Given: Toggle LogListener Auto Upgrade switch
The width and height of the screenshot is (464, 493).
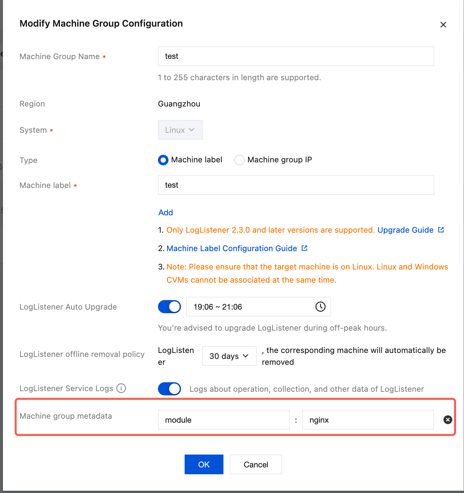Looking at the screenshot, I should [x=169, y=307].
